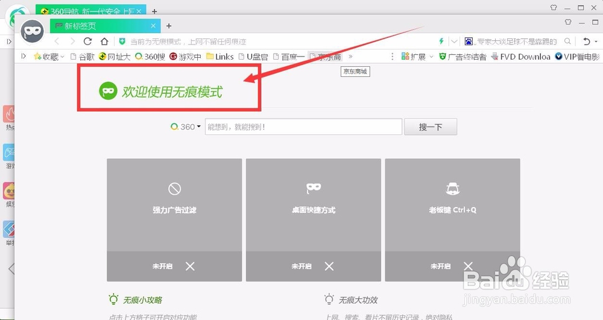Open the entertainment face icon in back window sidebar
The width and height of the screenshot is (603, 320).
click(9, 191)
